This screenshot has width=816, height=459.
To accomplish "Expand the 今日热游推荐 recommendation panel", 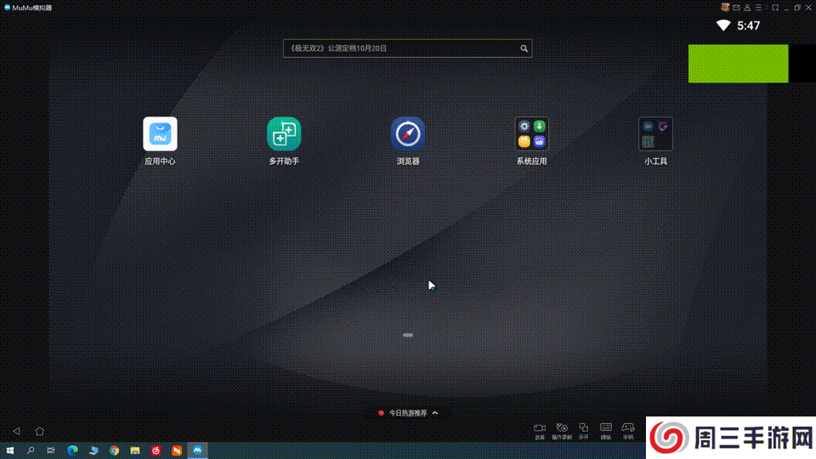I will coord(408,413).
